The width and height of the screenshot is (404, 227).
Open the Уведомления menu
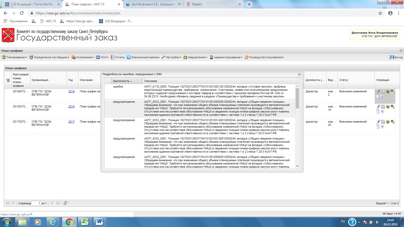[x=195, y=57]
